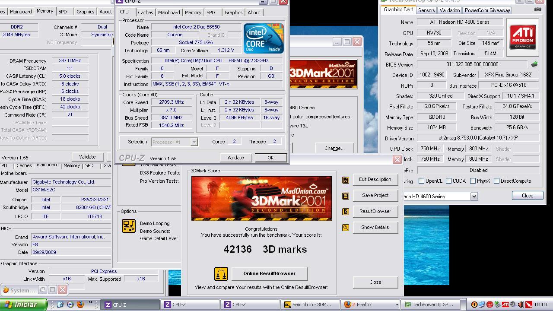Click the Driver Version field ati2mtag 8.753.0.0
This screenshot has height=311, width=553.
tap(478, 138)
